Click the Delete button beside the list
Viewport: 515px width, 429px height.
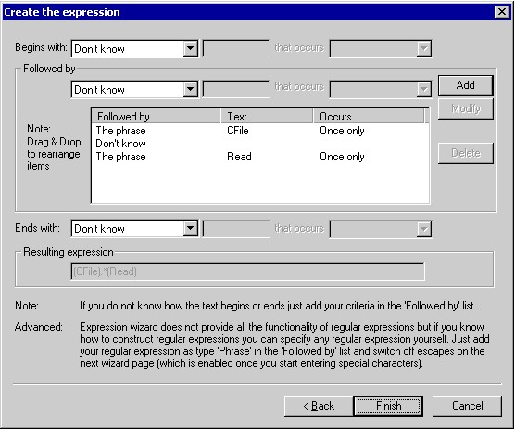465,153
